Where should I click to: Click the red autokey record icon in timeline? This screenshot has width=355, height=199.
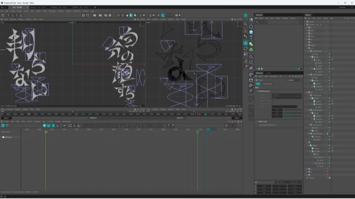coord(226,126)
